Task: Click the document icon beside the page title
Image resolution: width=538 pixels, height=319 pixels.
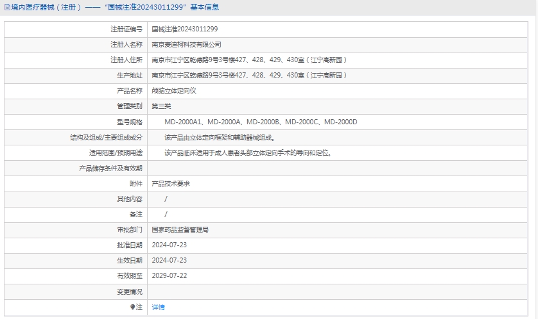Action: [x=7, y=8]
